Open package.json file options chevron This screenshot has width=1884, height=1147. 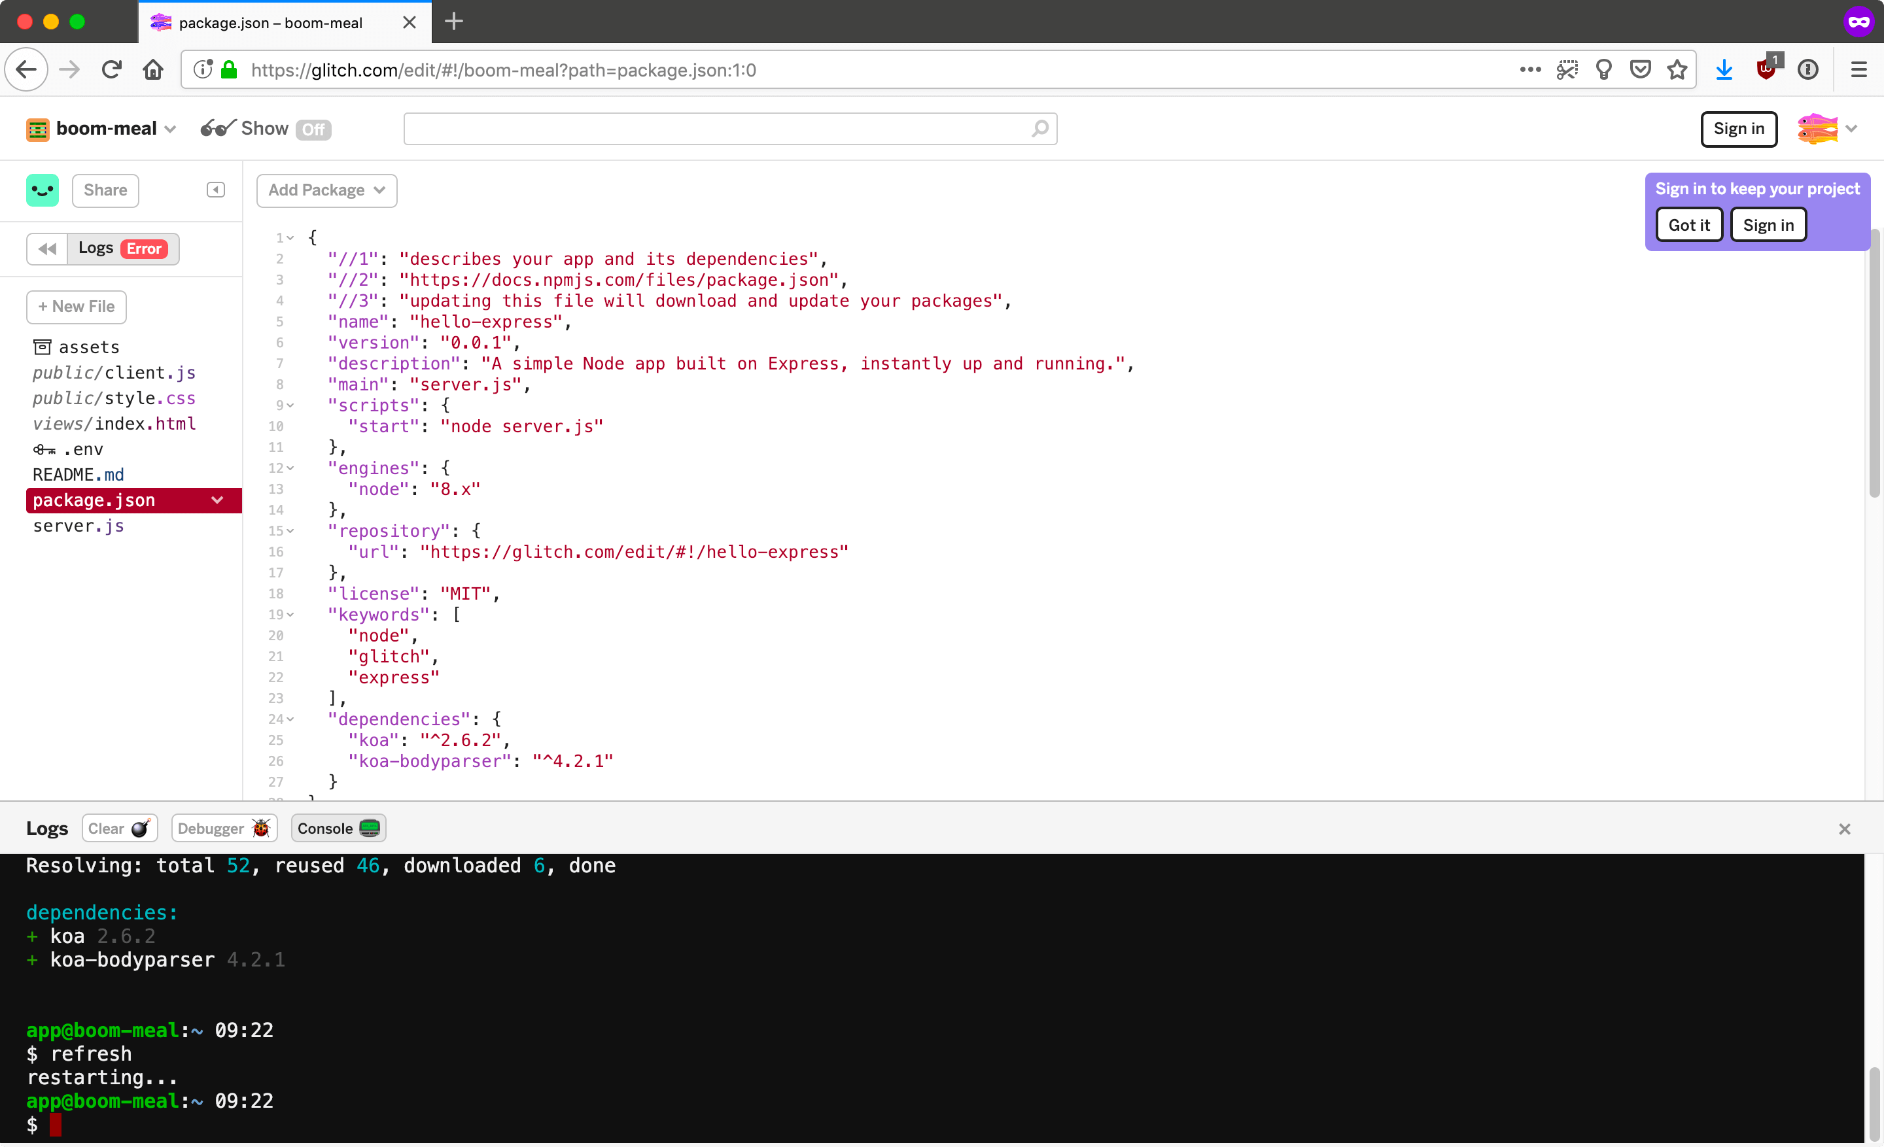click(x=217, y=500)
